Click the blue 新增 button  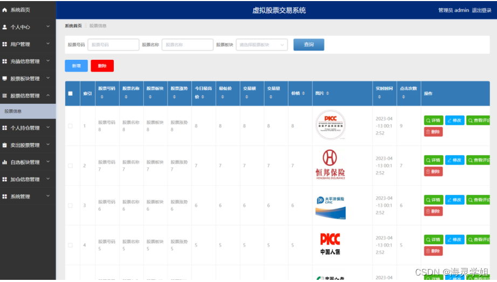click(77, 66)
